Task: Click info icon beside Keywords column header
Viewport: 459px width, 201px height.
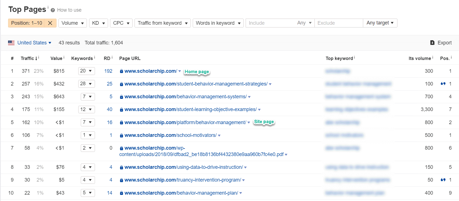Action: coord(94,57)
